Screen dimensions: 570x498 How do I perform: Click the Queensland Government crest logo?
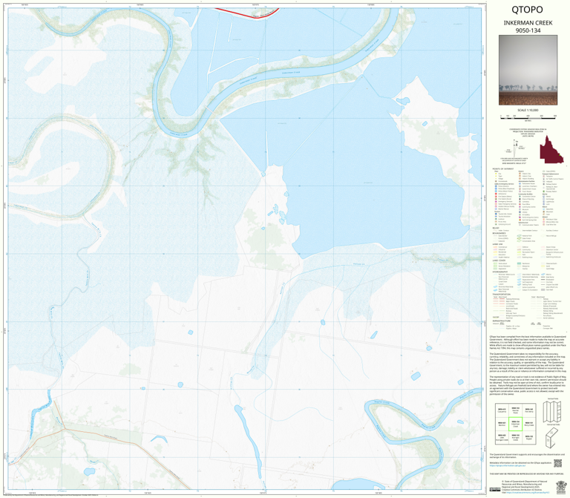pyautogui.click(x=561, y=487)
